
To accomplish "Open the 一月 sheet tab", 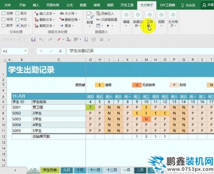I will pyautogui.click(x=126, y=170).
